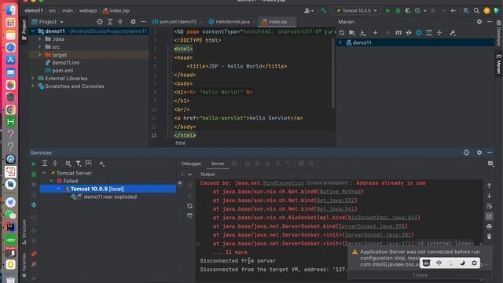The height and width of the screenshot is (283, 503).
Task: Open NioSocketImpl.java:643 stack trace link
Action: 383,218
